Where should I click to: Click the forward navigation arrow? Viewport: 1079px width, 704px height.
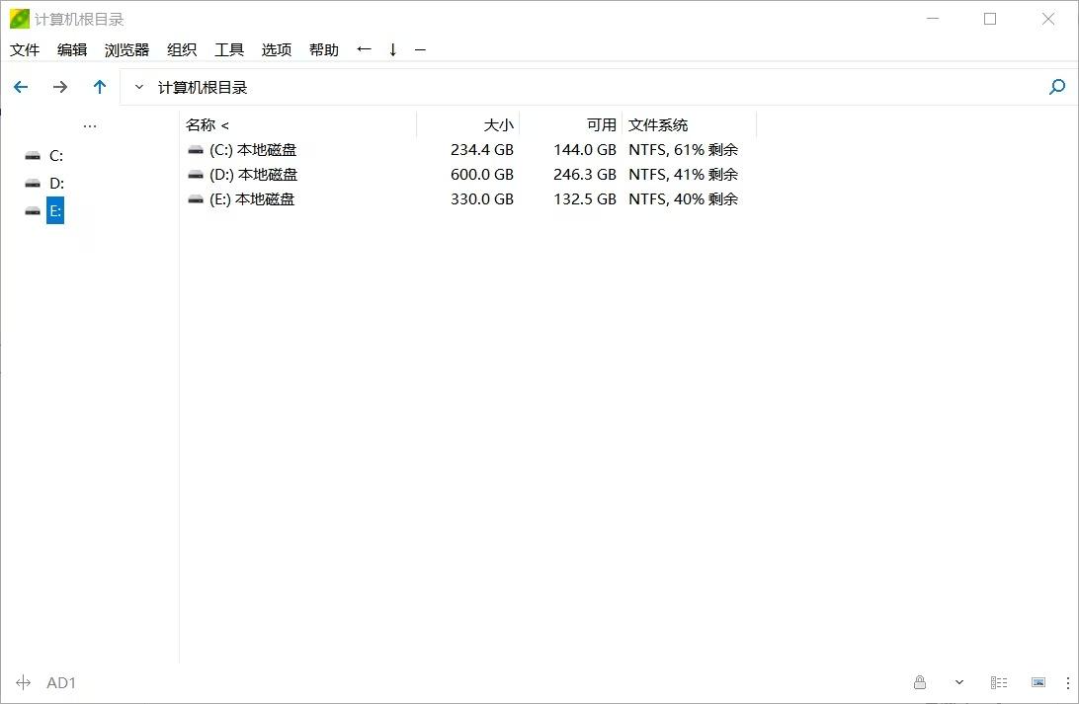(60, 87)
